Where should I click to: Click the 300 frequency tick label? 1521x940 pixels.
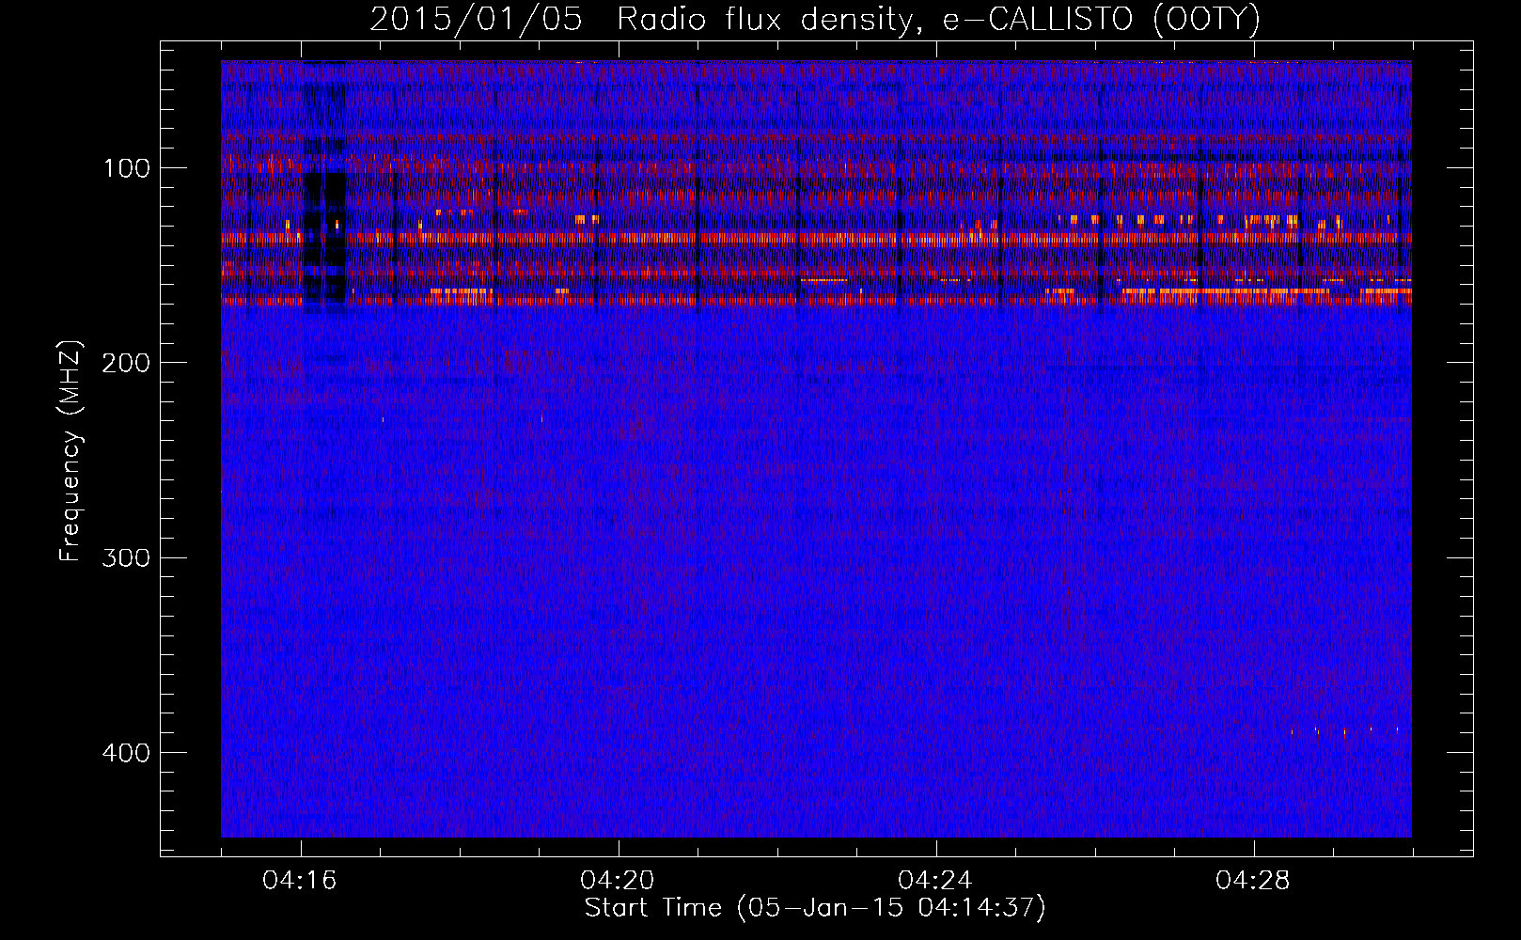125,557
